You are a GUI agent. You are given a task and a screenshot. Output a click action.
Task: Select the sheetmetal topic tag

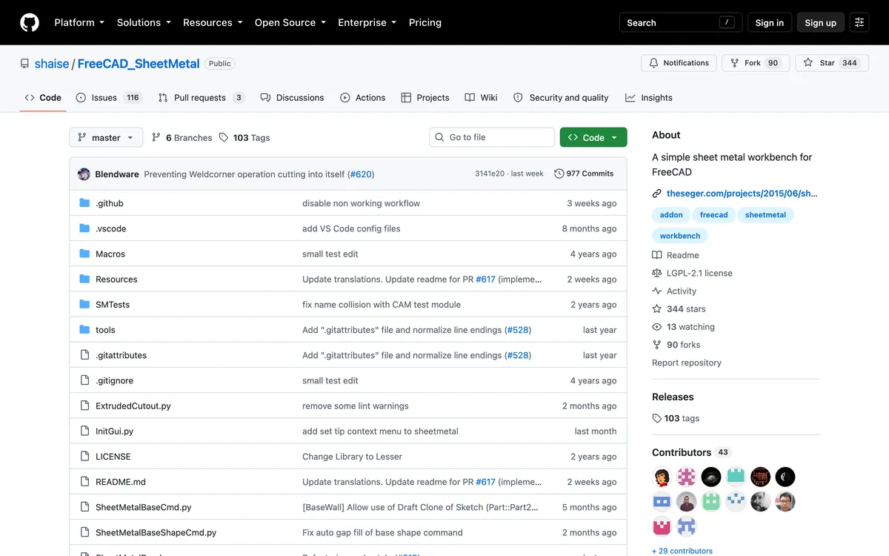tap(765, 215)
